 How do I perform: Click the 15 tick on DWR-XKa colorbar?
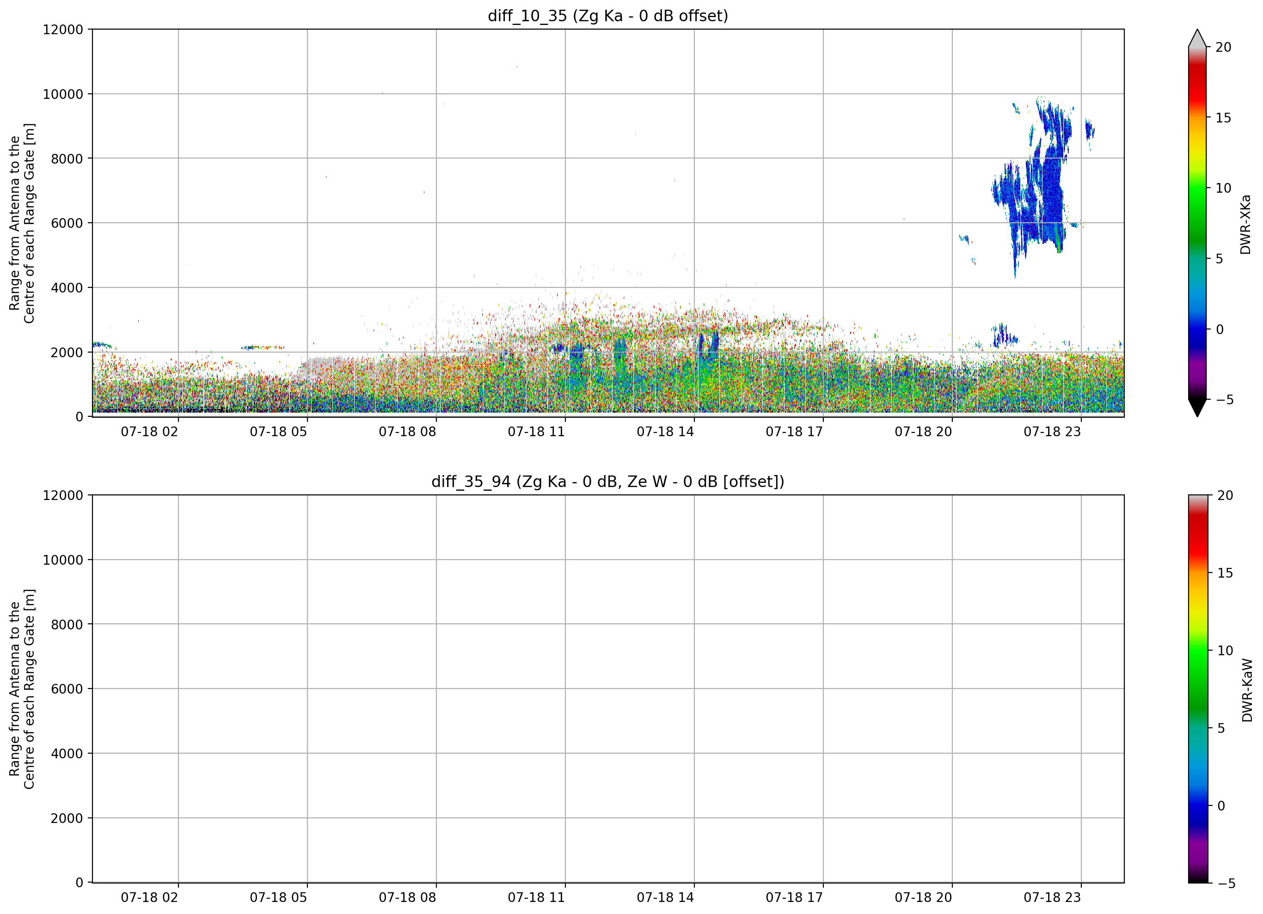coord(1223,118)
